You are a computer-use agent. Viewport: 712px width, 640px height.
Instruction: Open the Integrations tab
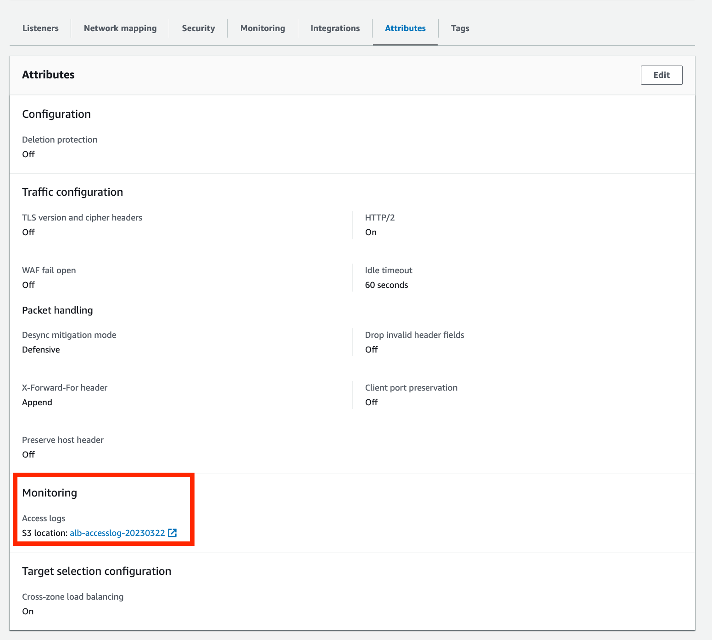[x=335, y=28]
